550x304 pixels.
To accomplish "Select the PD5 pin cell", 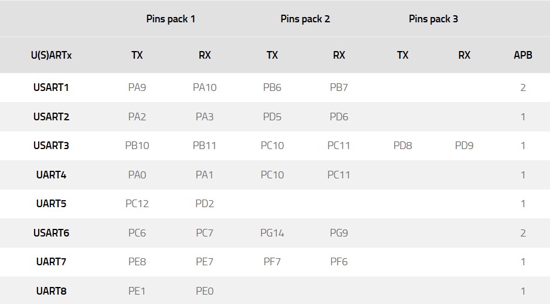I will [x=272, y=117].
